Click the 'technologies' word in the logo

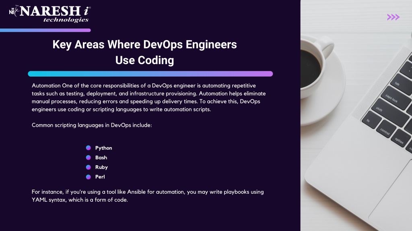click(x=66, y=20)
